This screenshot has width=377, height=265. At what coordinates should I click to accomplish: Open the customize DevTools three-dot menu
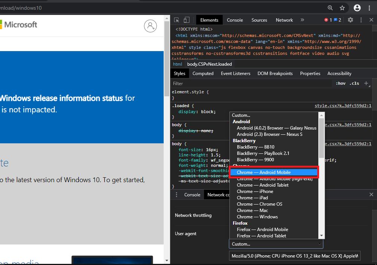361,20
